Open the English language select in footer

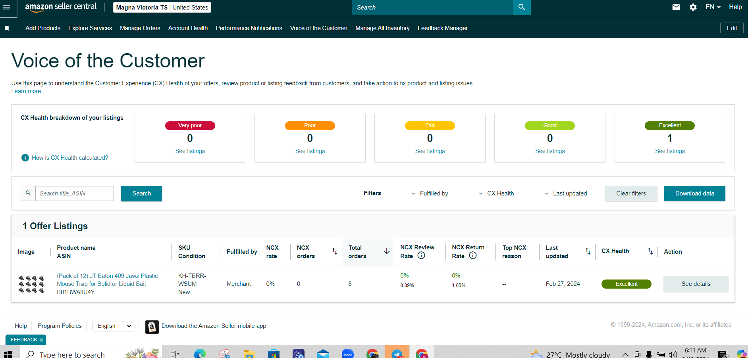114,326
